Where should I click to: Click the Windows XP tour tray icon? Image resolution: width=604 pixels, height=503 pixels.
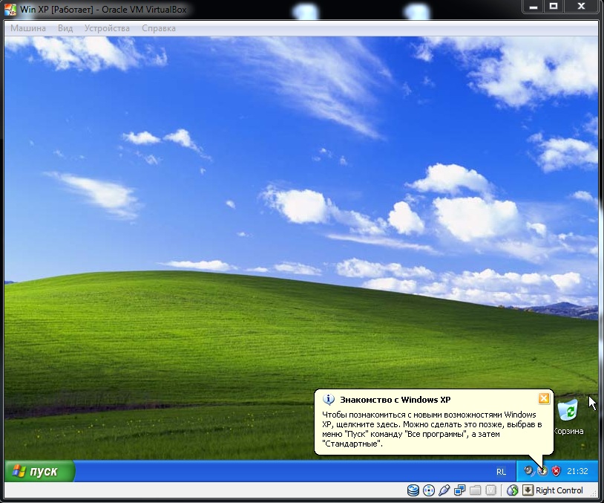[x=542, y=470]
